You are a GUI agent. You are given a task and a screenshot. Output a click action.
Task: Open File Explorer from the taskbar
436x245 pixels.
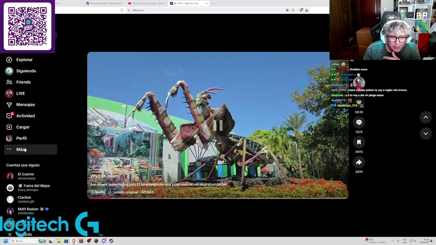[x=59, y=241]
